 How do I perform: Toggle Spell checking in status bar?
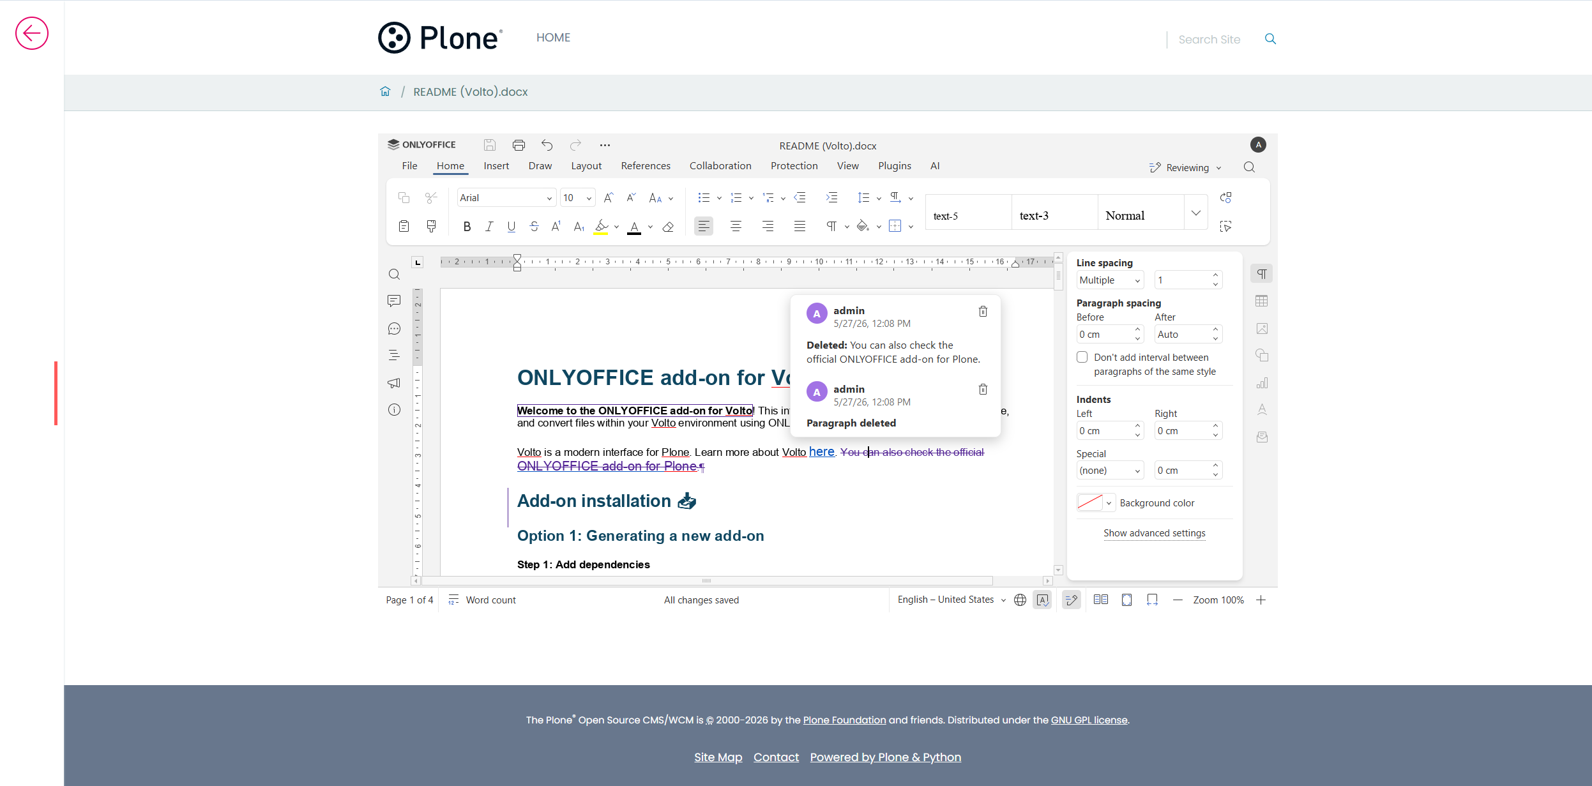[1042, 600]
